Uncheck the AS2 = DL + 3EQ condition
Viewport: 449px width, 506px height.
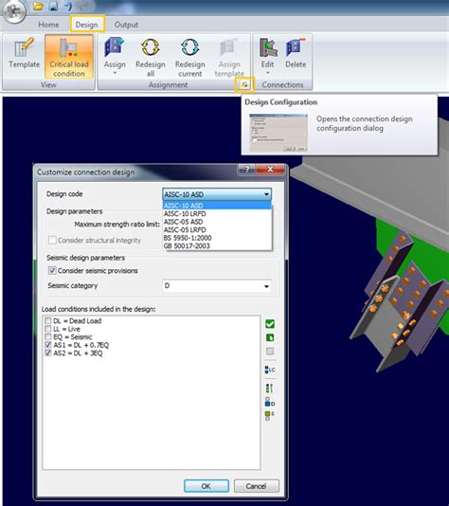point(48,353)
